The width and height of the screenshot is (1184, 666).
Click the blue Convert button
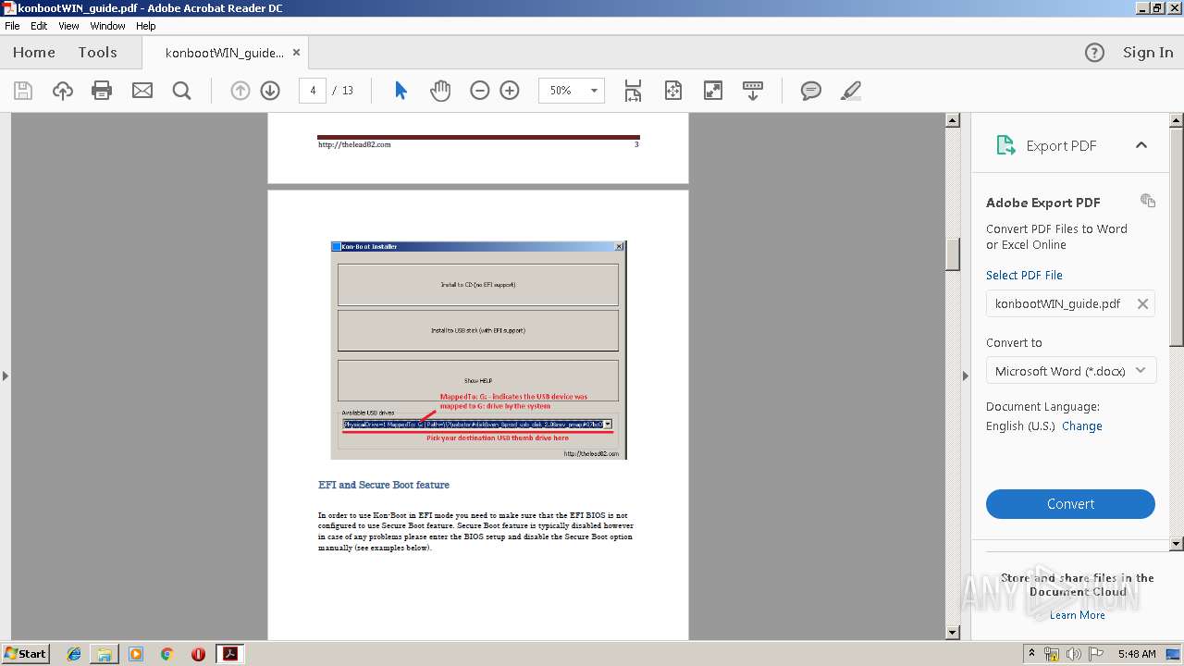pyautogui.click(x=1070, y=504)
